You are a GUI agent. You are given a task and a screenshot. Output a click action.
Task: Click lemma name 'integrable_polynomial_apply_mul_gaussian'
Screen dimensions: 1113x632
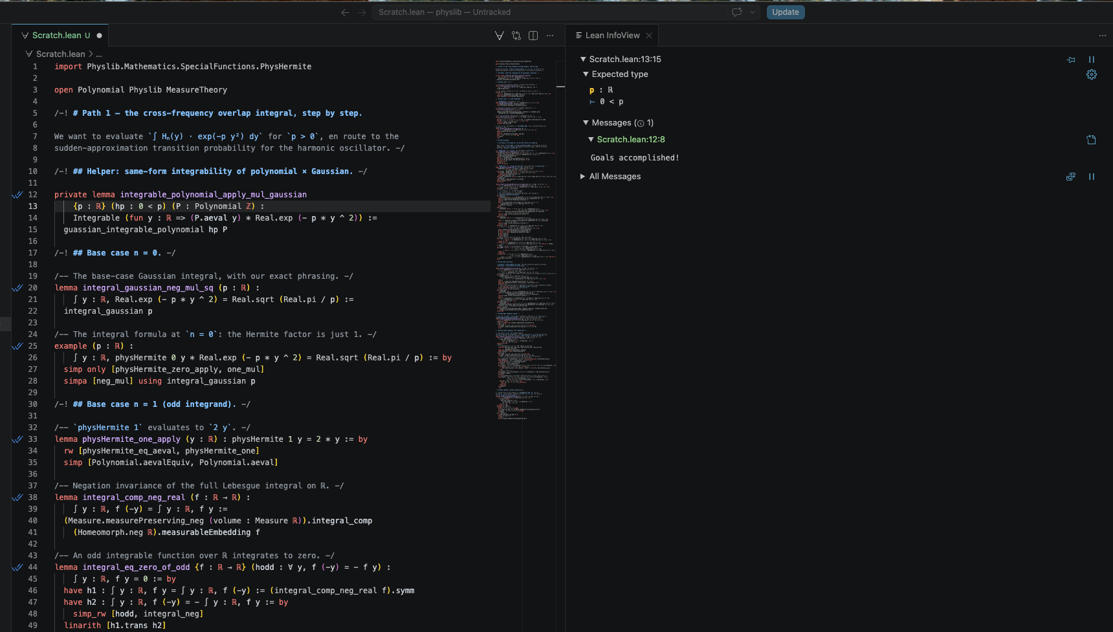[x=214, y=195]
